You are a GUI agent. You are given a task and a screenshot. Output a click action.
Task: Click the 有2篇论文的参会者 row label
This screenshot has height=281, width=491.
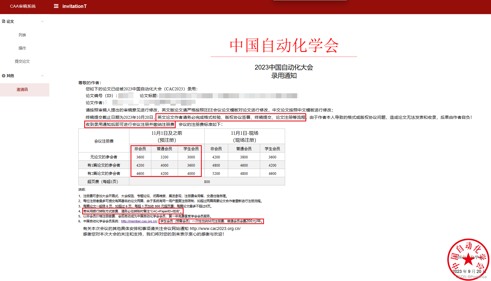pyautogui.click(x=104, y=173)
